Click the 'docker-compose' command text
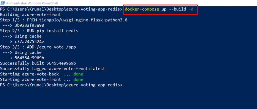 pyautogui.click(x=142, y=9)
